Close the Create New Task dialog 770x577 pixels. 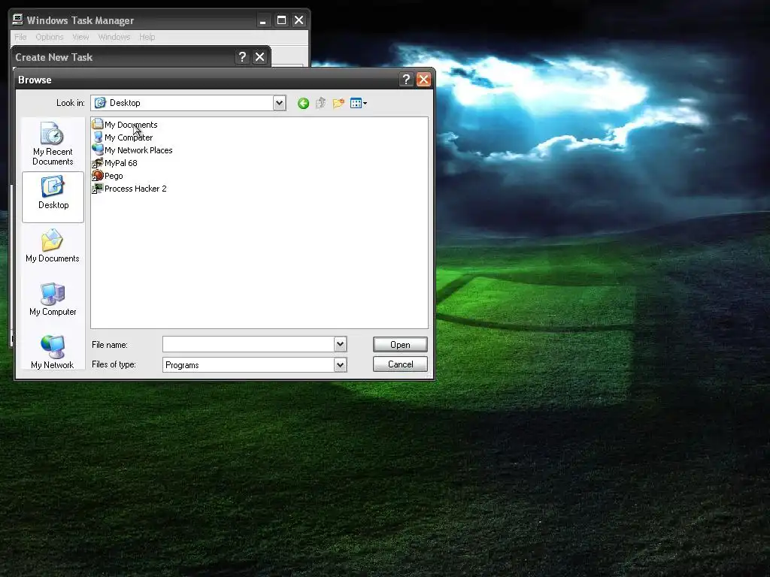click(x=259, y=57)
